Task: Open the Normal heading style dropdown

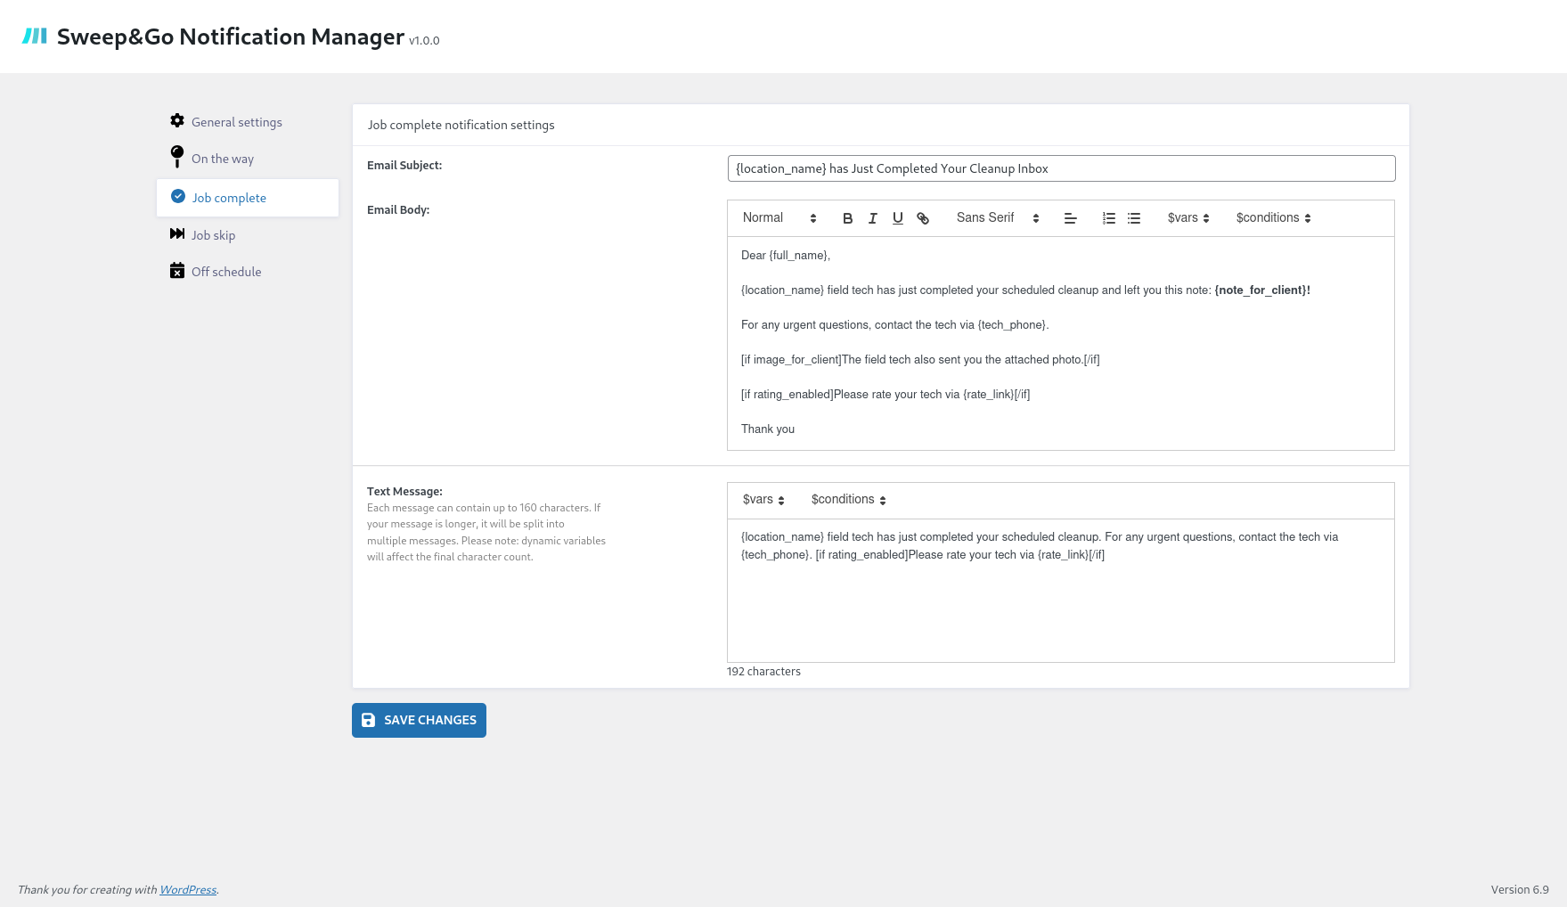Action: pyautogui.click(x=779, y=218)
